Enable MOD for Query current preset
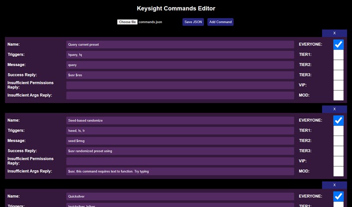The height and width of the screenshot is (207, 352). [338, 96]
